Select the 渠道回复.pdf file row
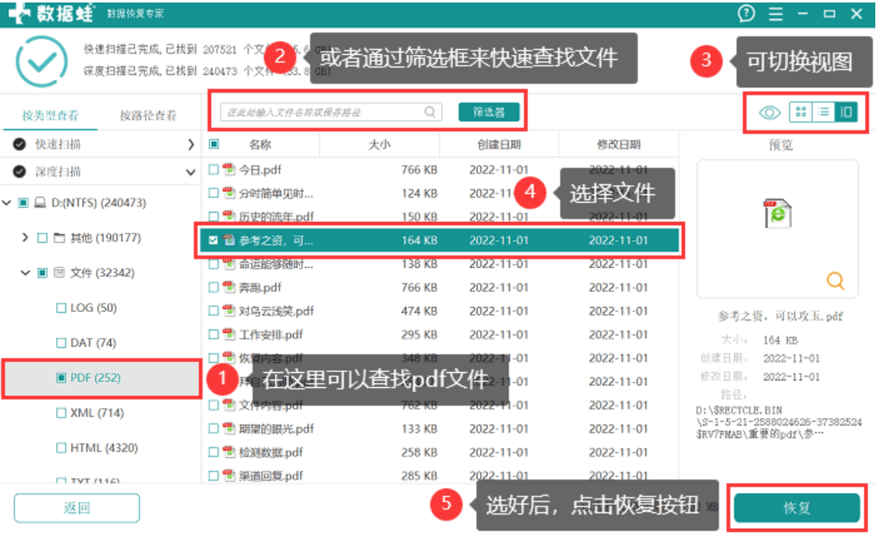The image size is (877, 538). pyautogui.click(x=441, y=475)
